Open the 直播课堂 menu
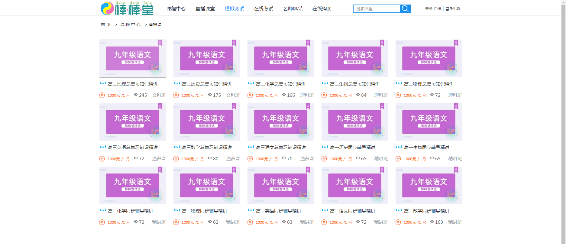This screenshot has width=566, height=244. point(205,9)
